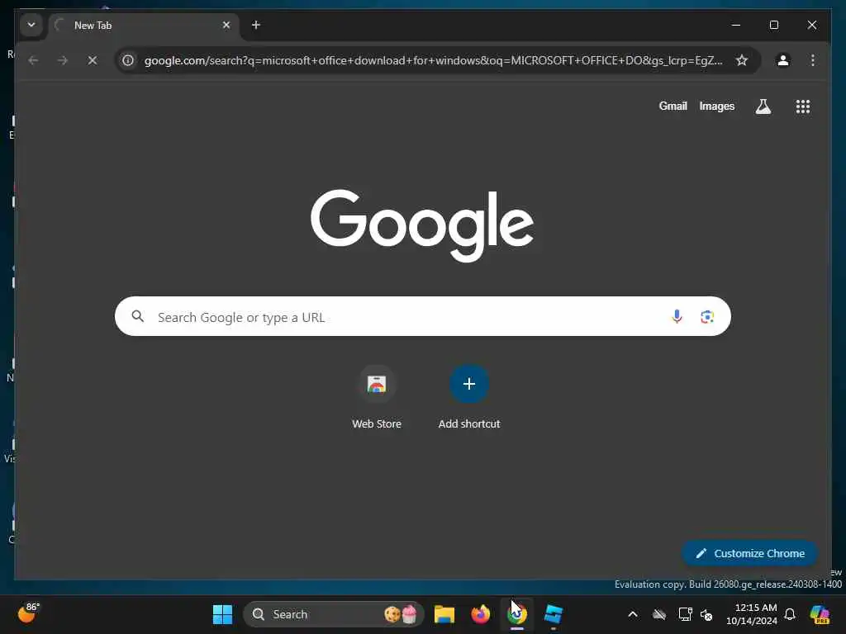846x634 pixels.
Task: Open the Web Store shortcut
Action: 377,398
